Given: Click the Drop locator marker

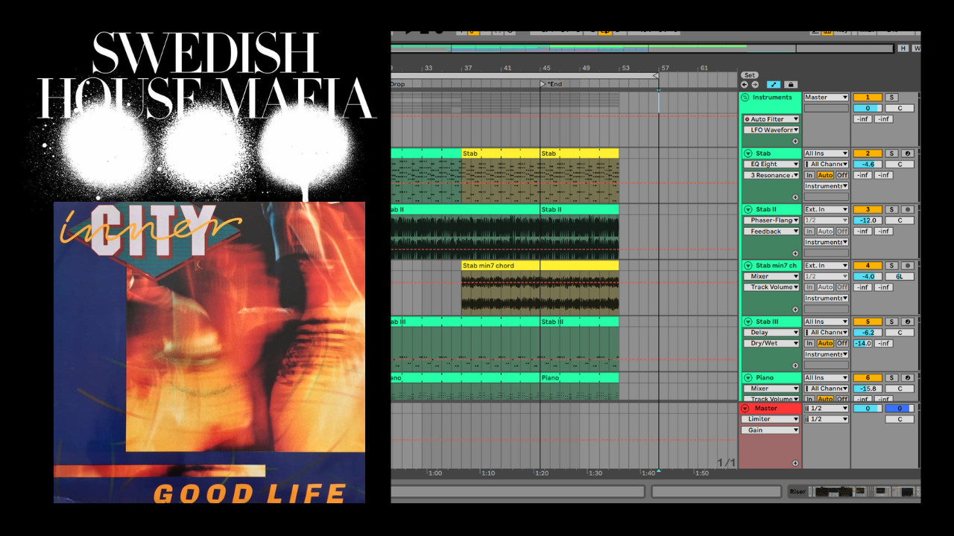Looking at the screenshot, I should coord(398,84).
